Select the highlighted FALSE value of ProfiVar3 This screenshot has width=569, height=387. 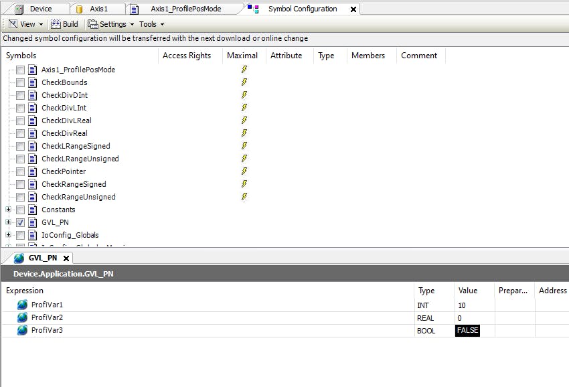(467, 331)
